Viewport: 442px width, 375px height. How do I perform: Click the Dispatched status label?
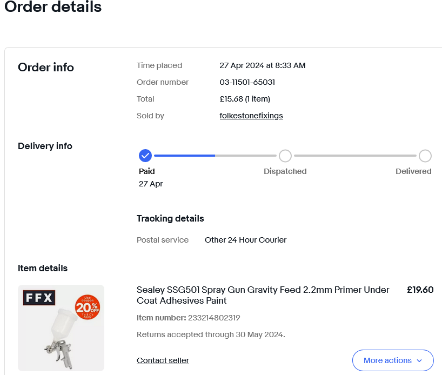pyautogui.click(x=285, y=171)
